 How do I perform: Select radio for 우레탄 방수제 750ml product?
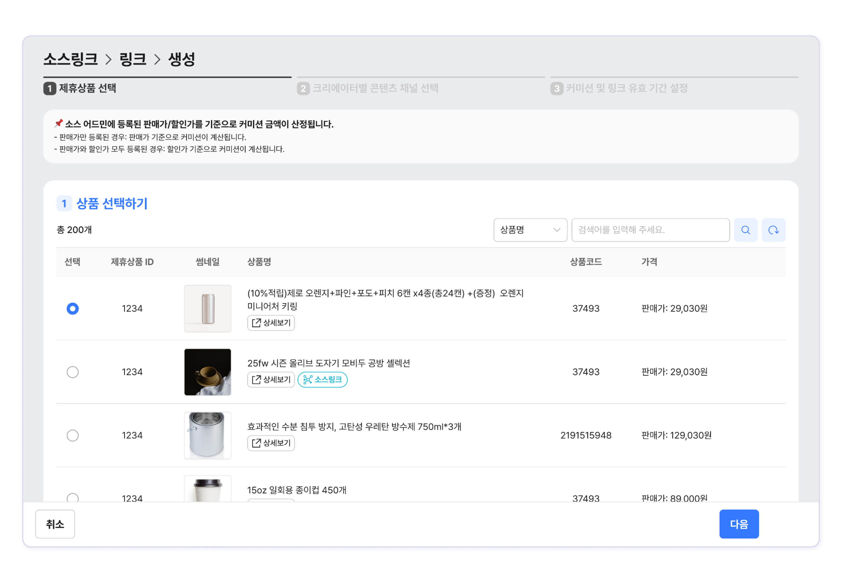pyautogui.click(x=73, y=435)
